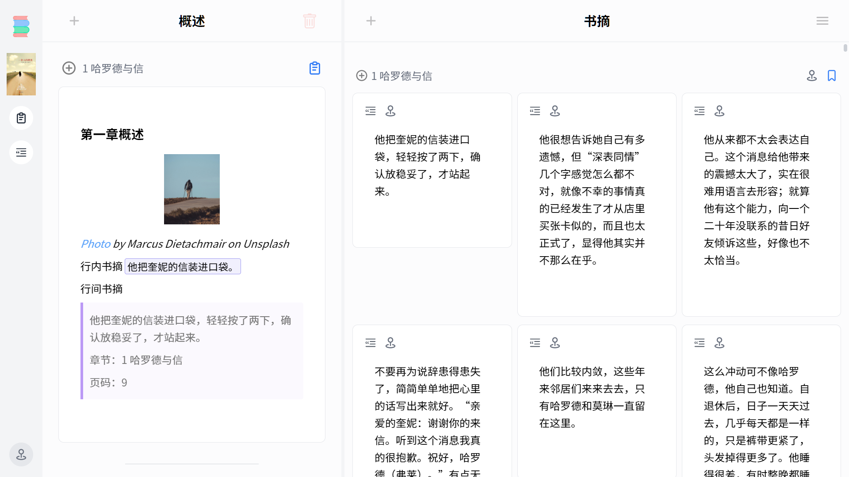Click excerpt text 这么冲动可不像哈罗德

(757, 420)
